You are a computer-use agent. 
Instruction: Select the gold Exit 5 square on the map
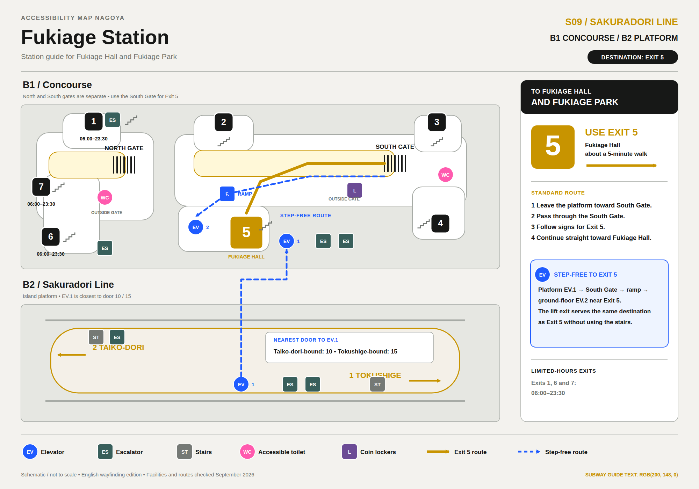[x=246, y=232]
